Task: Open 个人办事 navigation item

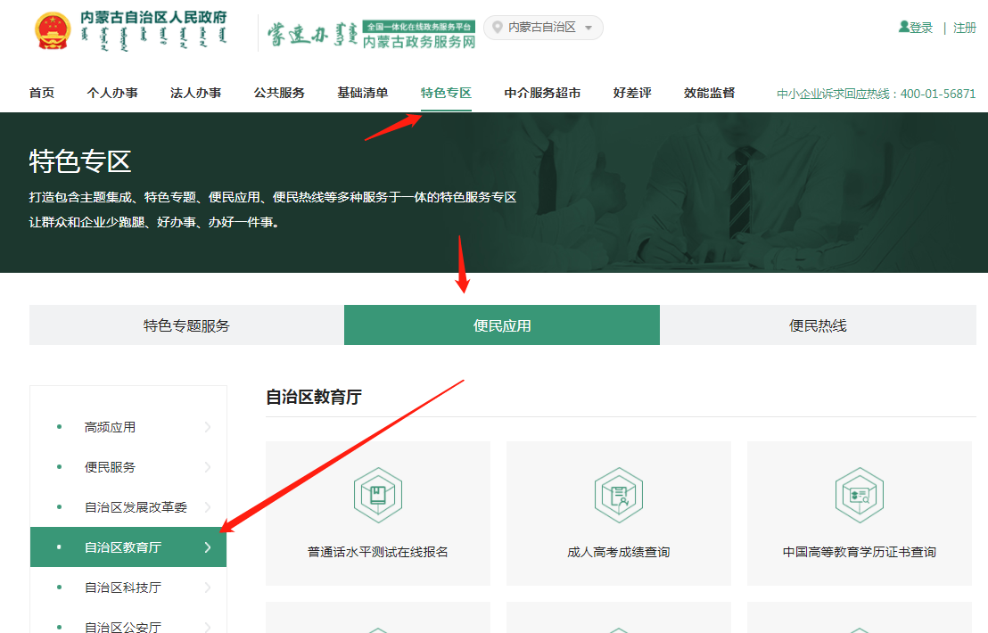Action: (x=112, y=93)
